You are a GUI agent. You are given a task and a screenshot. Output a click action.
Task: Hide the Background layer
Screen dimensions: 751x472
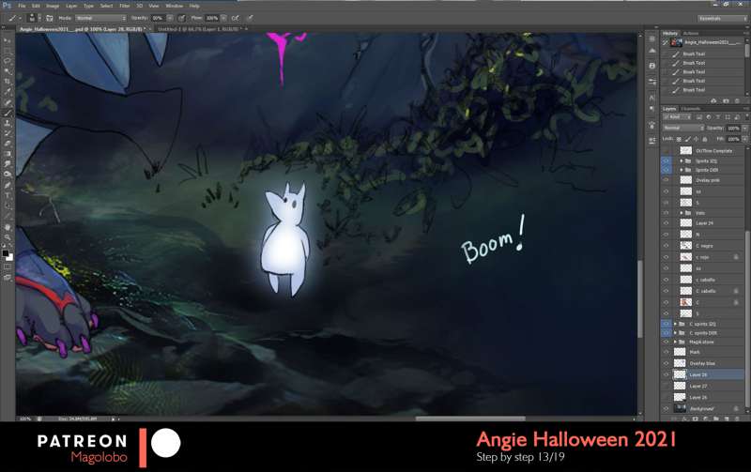[x=667, y=408]
